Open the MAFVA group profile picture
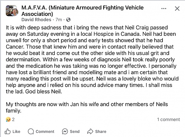The width and height of the screenshot is (185, 137). click(12, 11)
